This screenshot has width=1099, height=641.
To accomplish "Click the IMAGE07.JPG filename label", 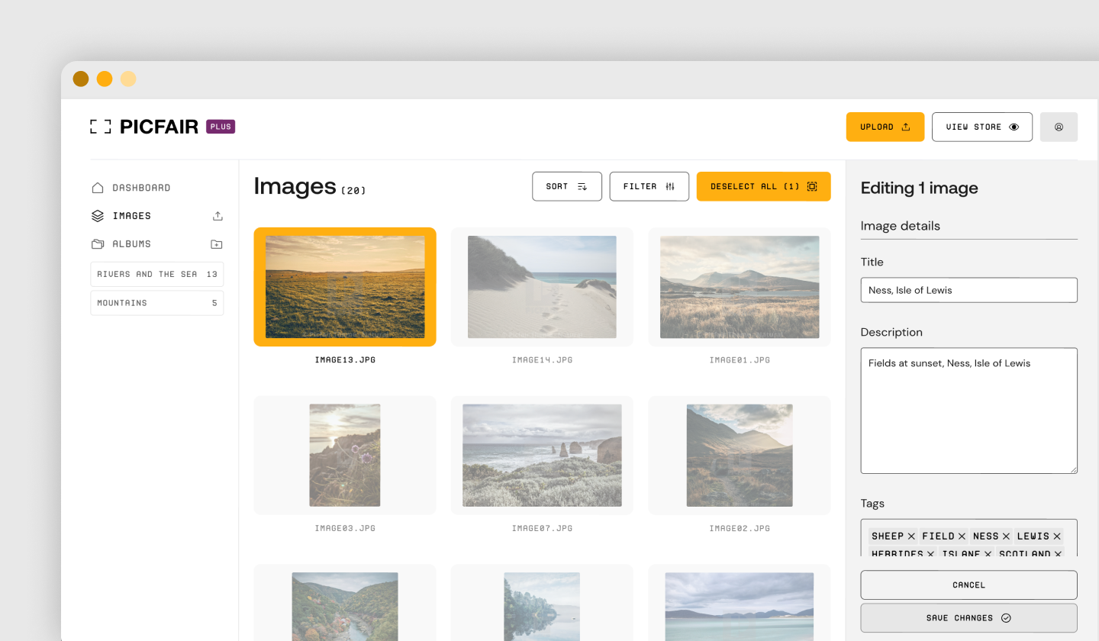I will 542,528.
